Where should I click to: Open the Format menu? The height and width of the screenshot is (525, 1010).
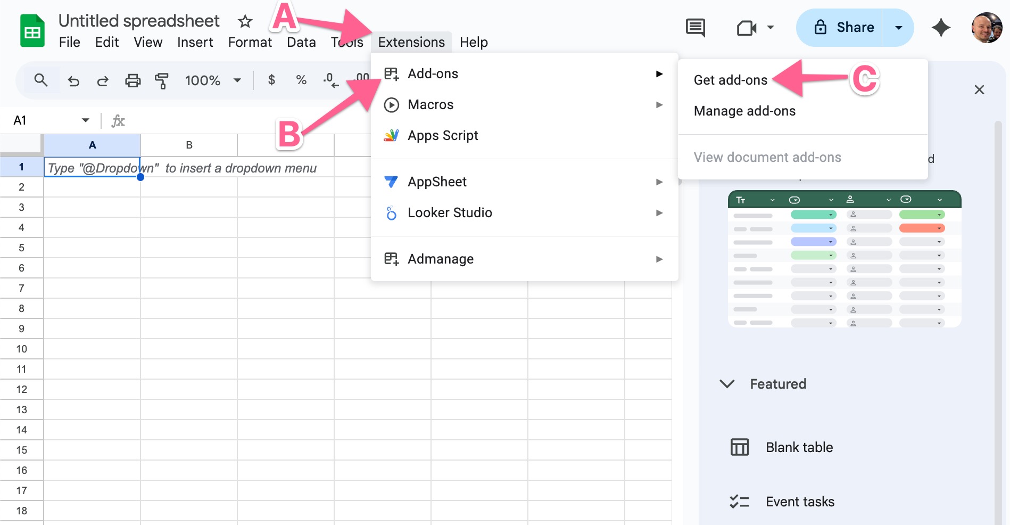point(250,42)
